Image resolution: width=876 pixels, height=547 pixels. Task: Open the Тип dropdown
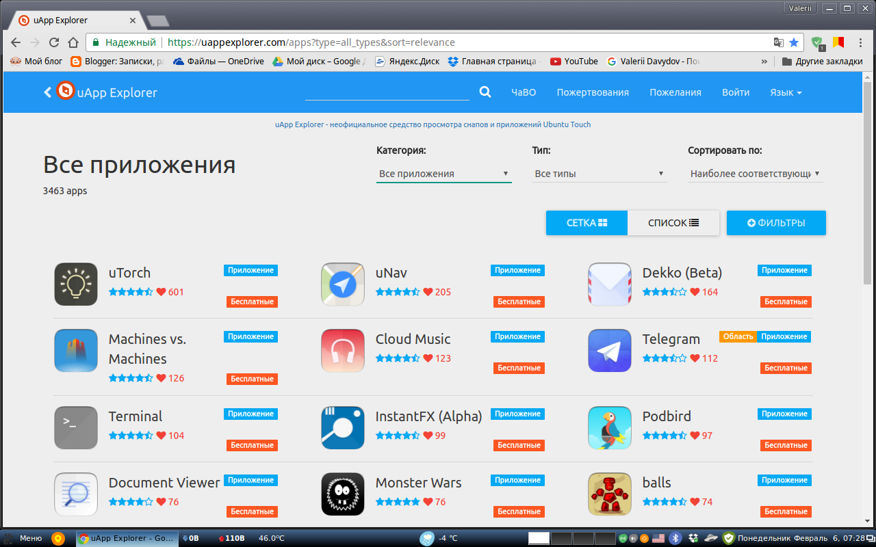point(600,174)
